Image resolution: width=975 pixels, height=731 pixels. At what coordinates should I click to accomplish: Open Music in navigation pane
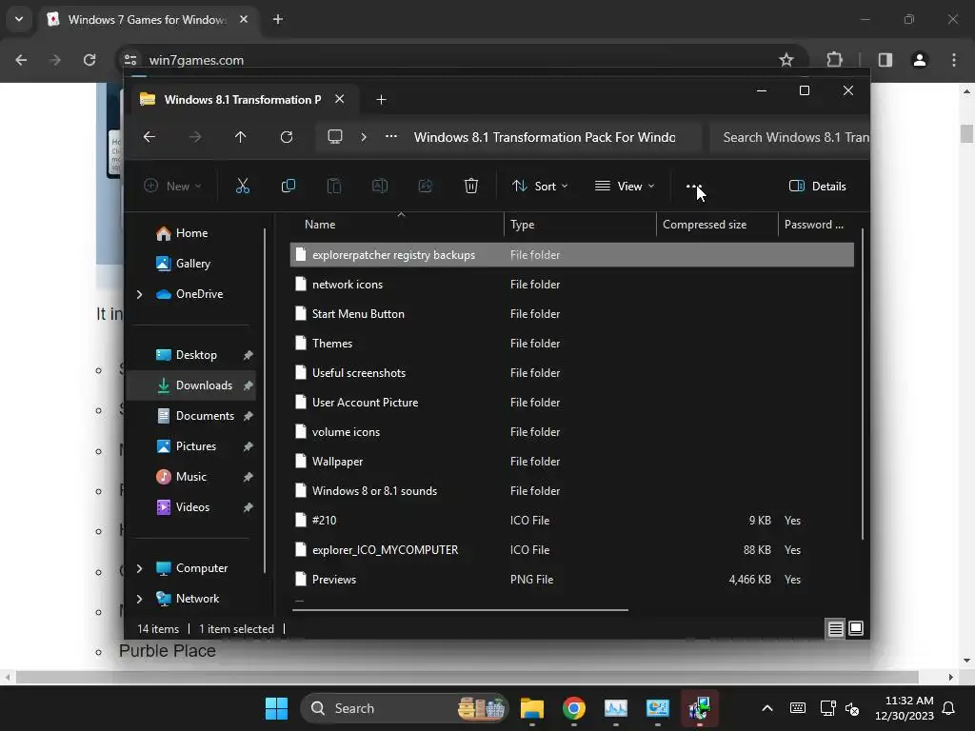point(191,477)
